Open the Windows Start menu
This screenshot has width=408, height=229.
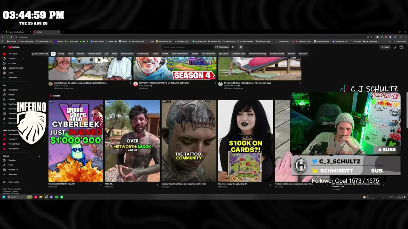[x=4, y=197]
